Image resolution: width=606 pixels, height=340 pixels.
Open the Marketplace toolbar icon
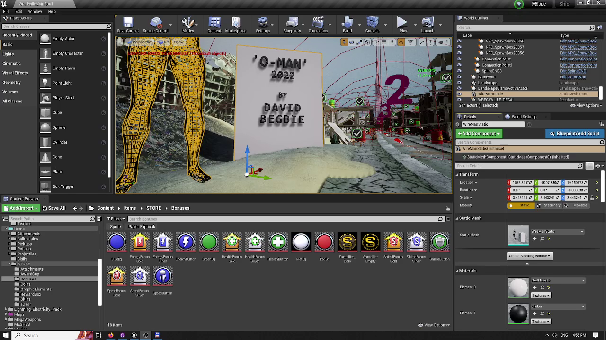[x=235, y=24]
